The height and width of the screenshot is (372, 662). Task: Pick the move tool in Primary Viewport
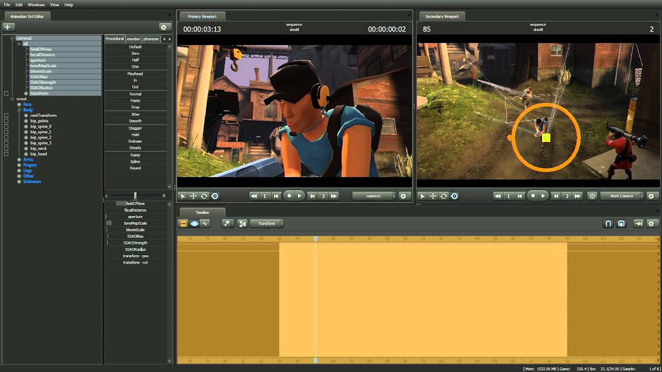click(x=193, y=196)
